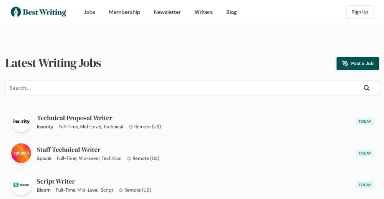Open the Staff Technical Writer listing
The height and width of the screenshot is (199, 384).
[x=68, y=150]
